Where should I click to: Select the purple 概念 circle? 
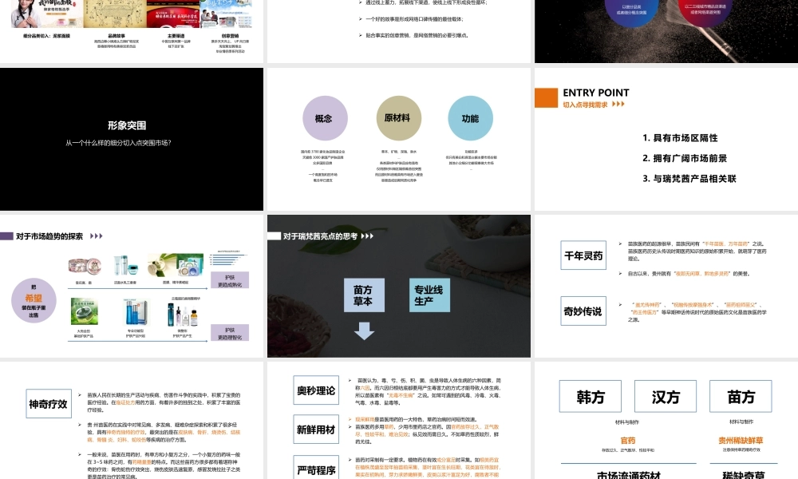pos(324,118)
